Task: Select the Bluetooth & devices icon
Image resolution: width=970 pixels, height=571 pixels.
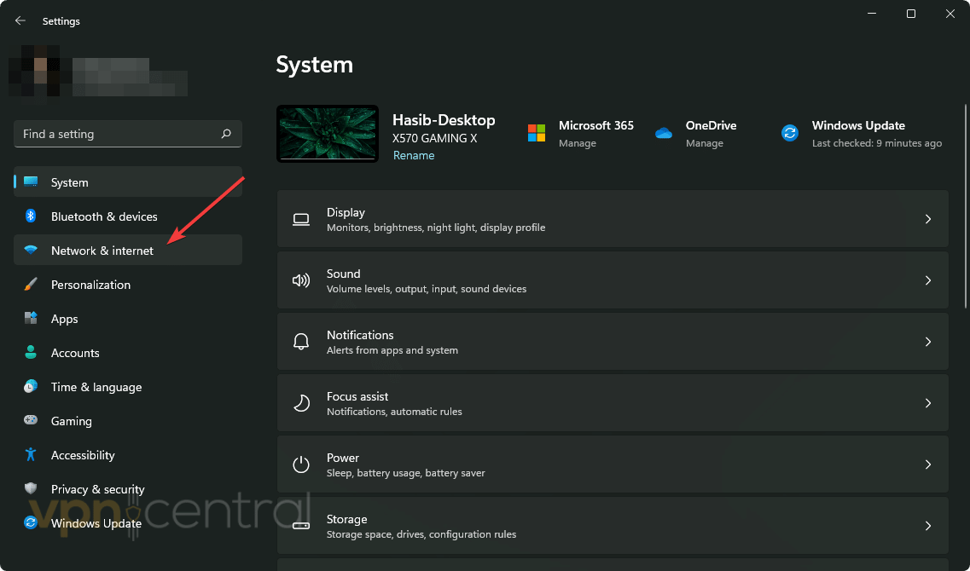Action: [32, 216]
